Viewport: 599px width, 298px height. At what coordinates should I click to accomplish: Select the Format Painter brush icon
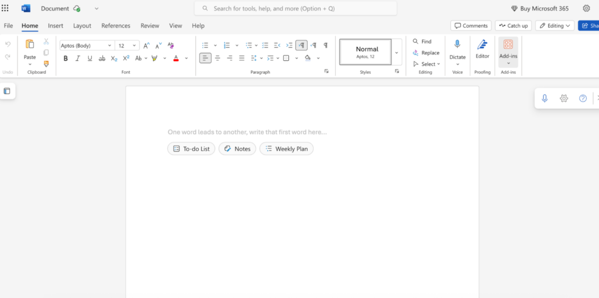click(46, 63)
